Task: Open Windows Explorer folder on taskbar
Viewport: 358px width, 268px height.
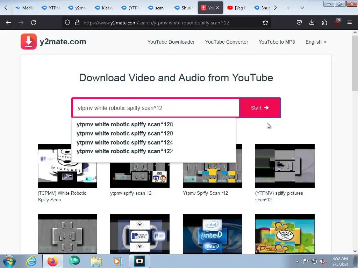Action: click(x=96, y=261)
